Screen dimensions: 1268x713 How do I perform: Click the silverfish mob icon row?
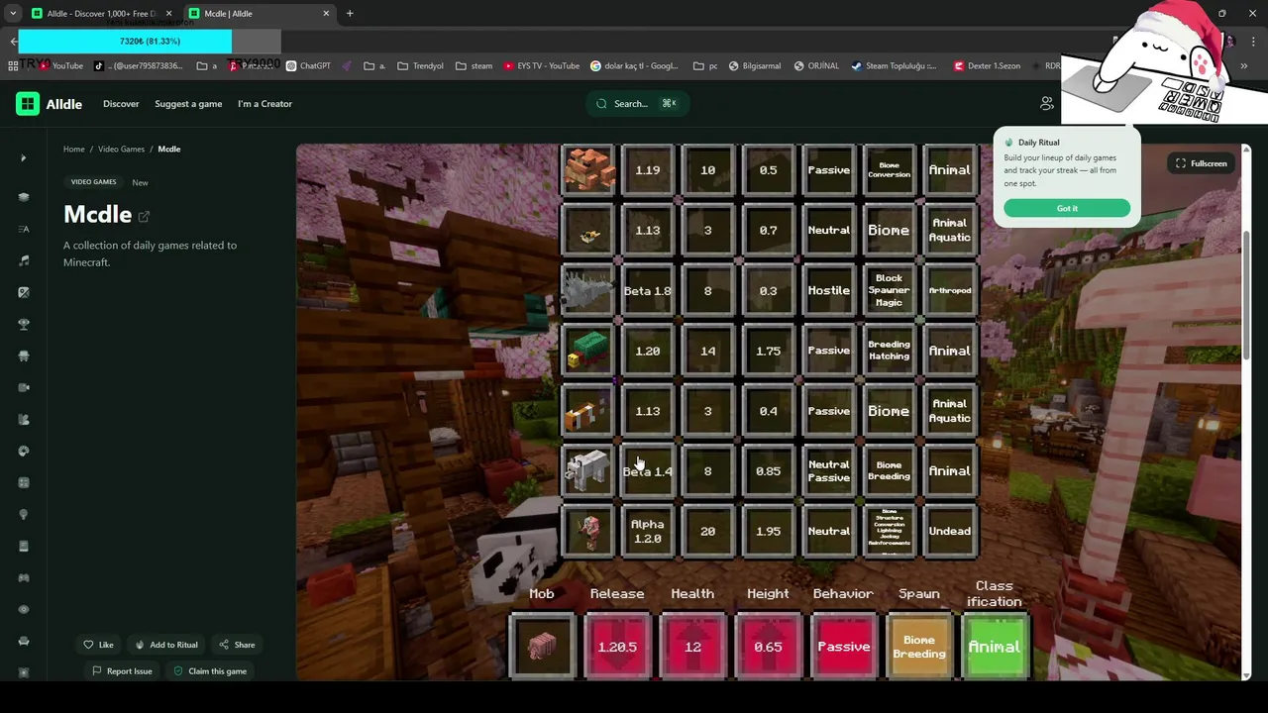pos(588,290)
